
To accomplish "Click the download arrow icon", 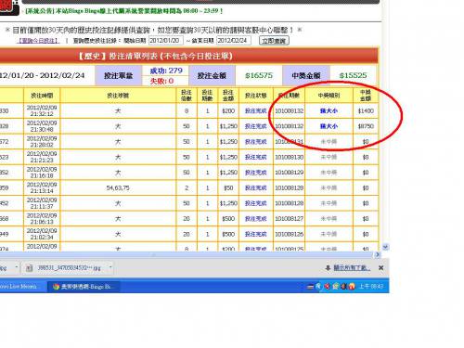I will (x=328, y=268).
